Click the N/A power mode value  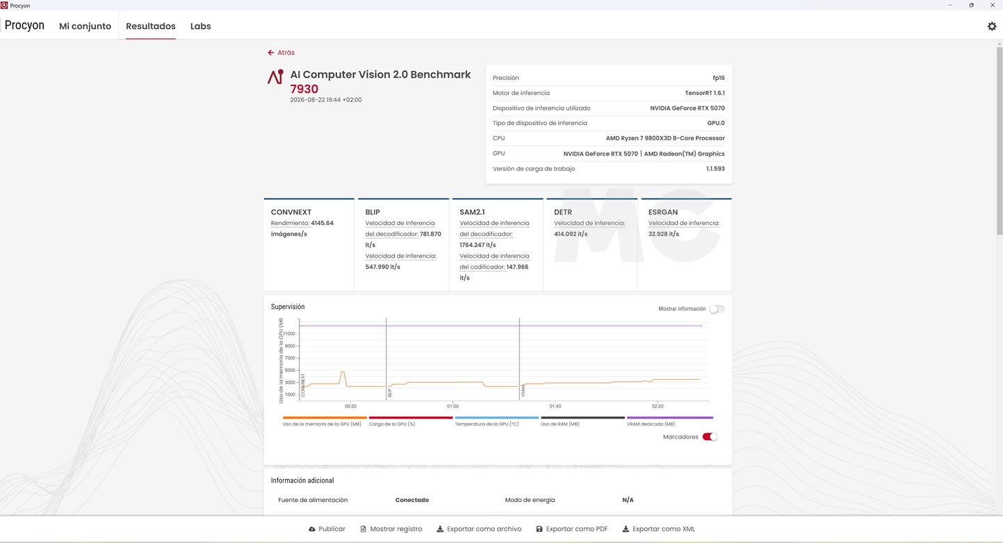628,500
